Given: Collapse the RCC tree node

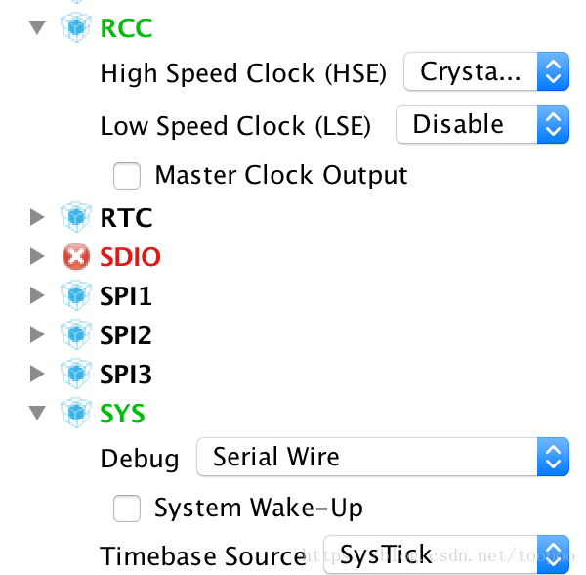Looking at the screenshot, I should 38,27.
